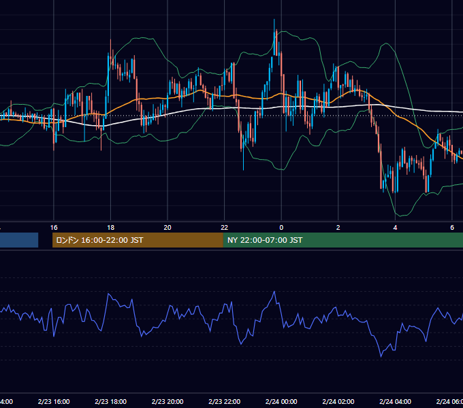Click the 2/23 20:00 date label
Screen dimensions: 463x408
click(x=167, y=401)
